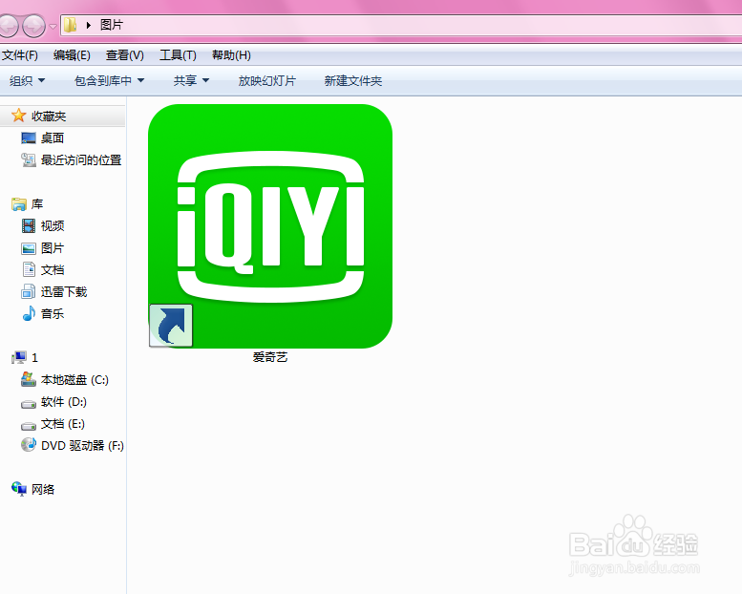Open the 文件(F) menu
Screen dimensions: 742x594
[20, 55]
